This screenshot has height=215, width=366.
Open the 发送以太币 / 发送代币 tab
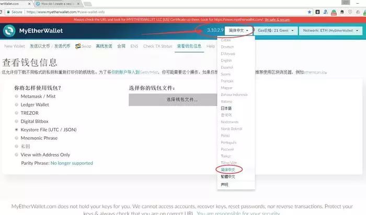click(x=50, y=46)
